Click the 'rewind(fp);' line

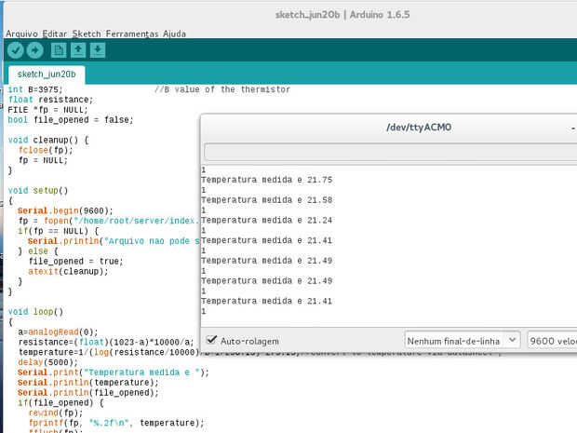(56, 413)
